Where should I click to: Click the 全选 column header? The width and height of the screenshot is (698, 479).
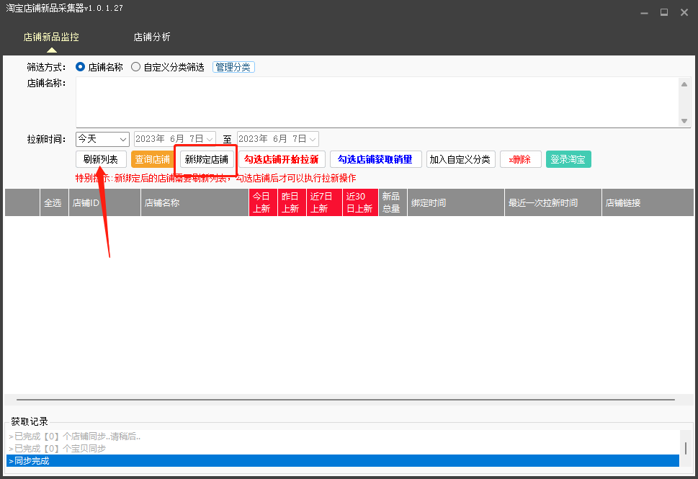point(54,202)
